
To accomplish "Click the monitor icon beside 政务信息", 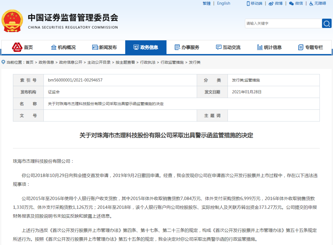I will (x=136, y=47).
